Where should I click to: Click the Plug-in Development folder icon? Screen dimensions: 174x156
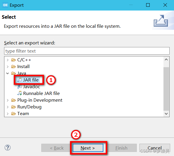click(x=13, y=100)
